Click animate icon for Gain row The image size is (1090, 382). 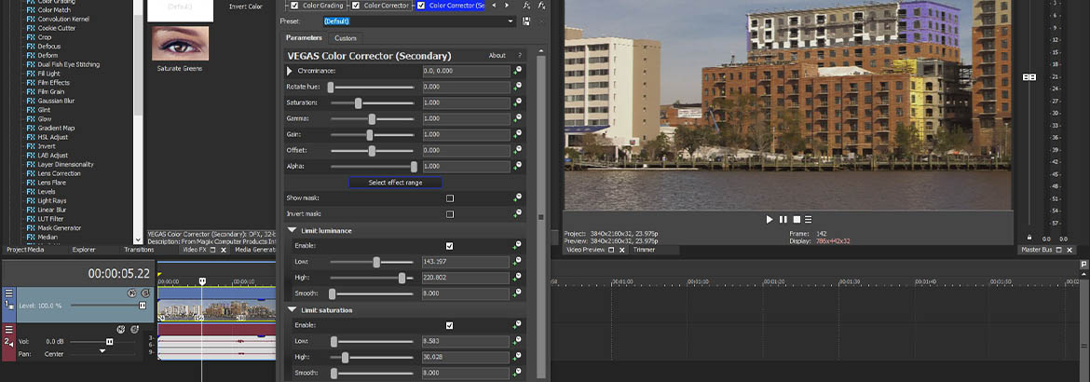tap(517, 134)
